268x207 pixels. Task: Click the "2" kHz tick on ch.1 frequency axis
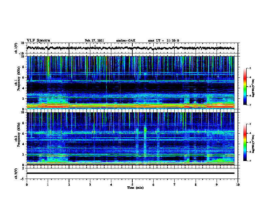pyautogui.click(x=23, y=99)
